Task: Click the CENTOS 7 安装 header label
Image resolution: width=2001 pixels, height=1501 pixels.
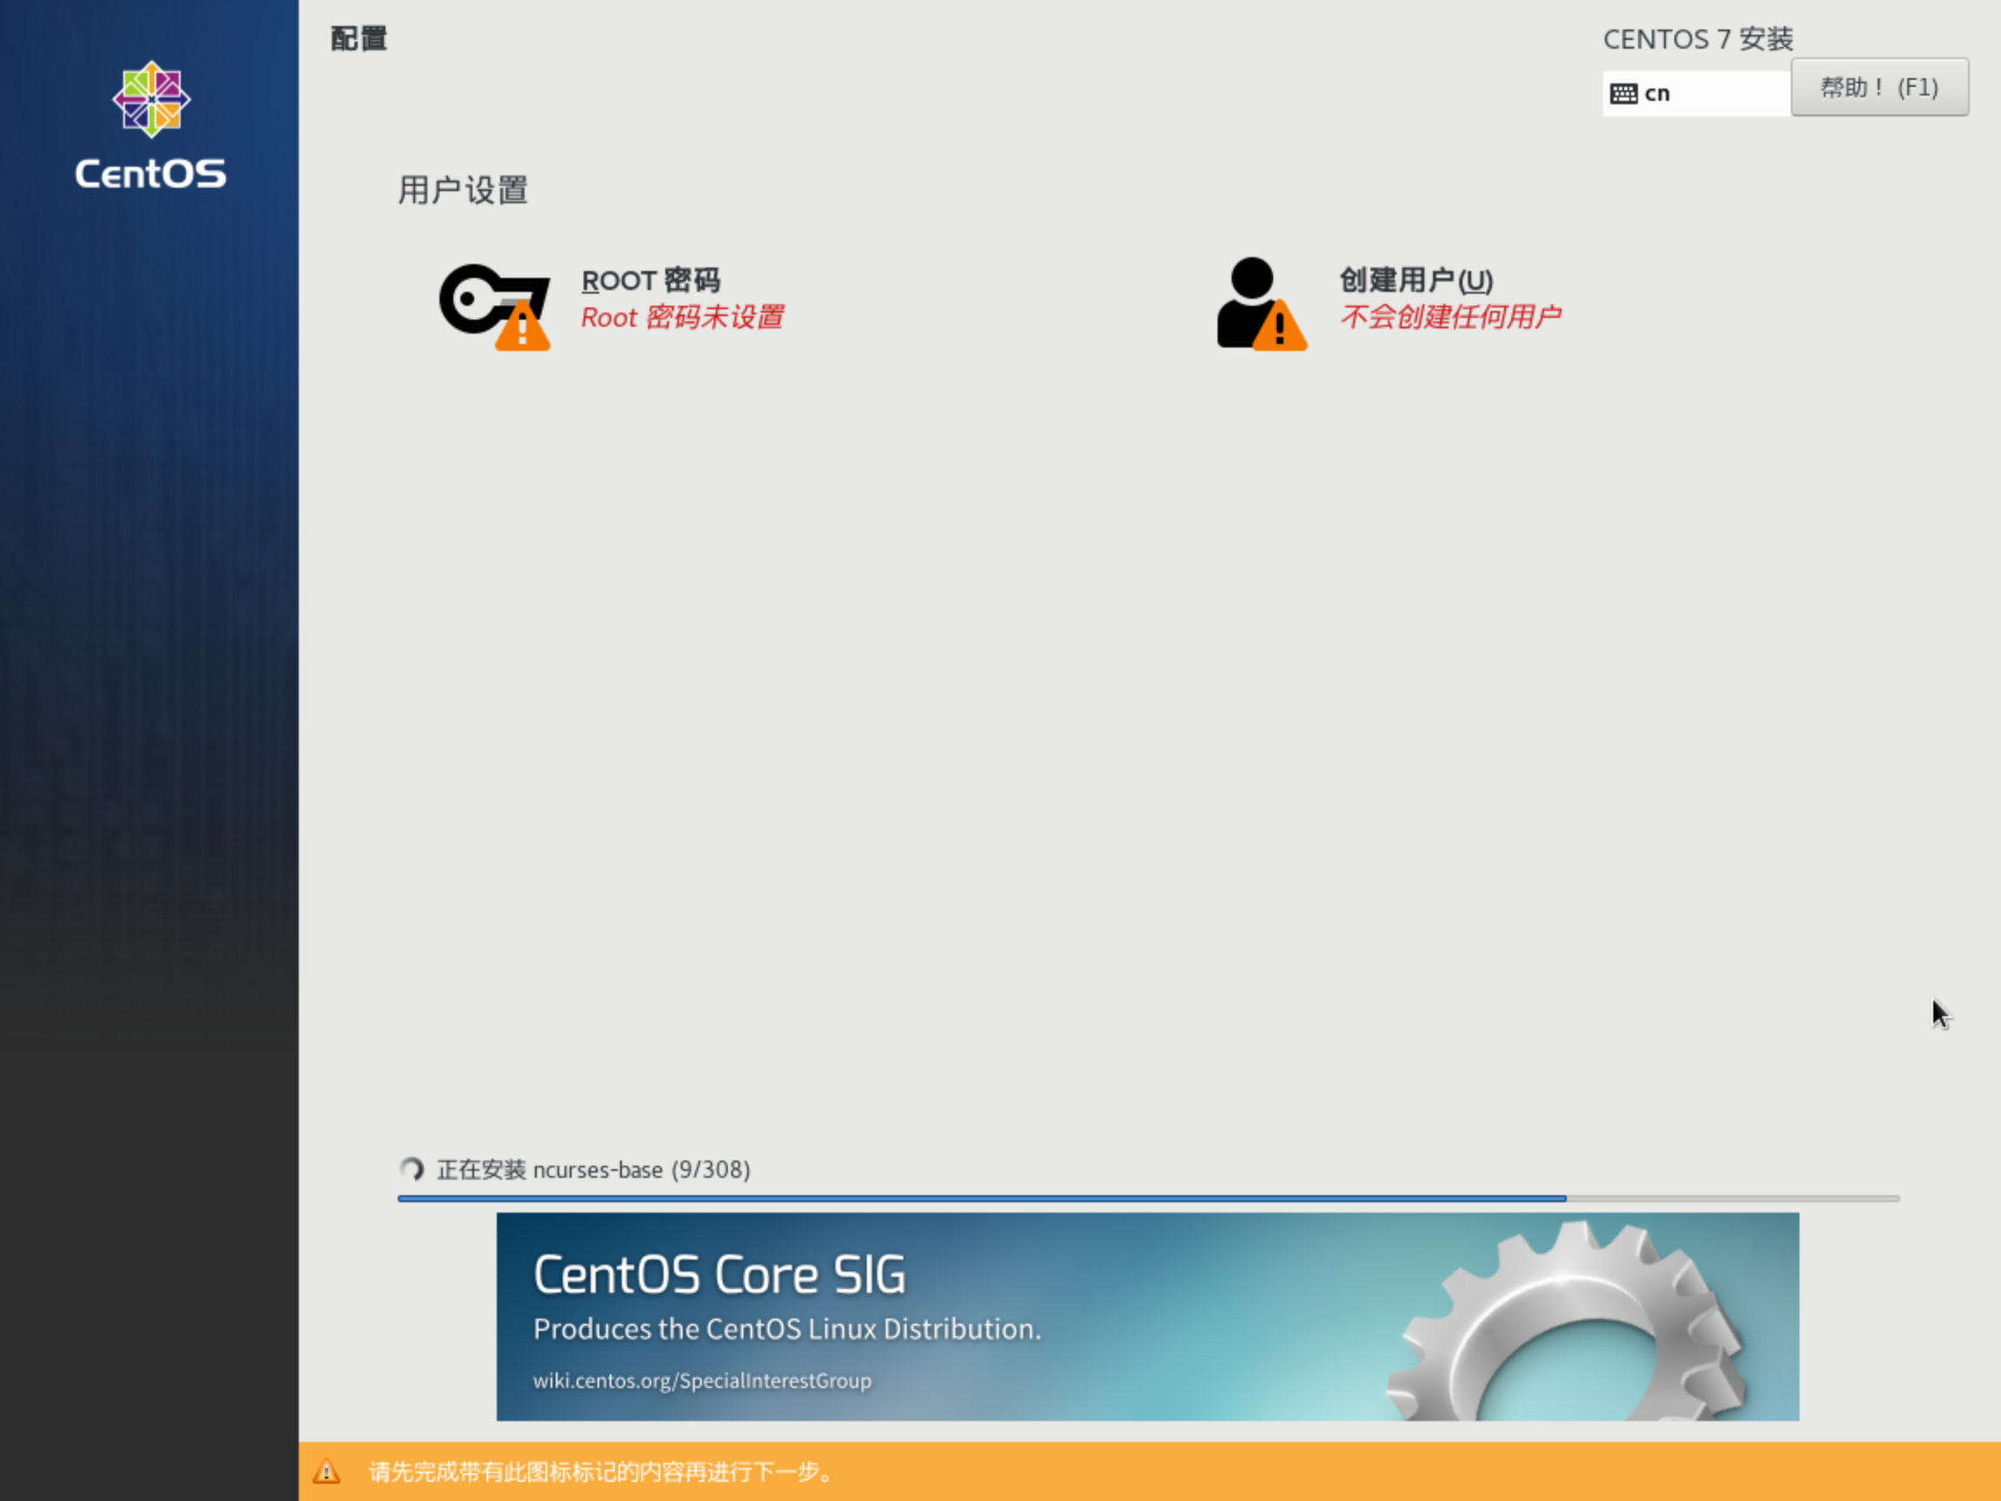Action: point(1699,39)
